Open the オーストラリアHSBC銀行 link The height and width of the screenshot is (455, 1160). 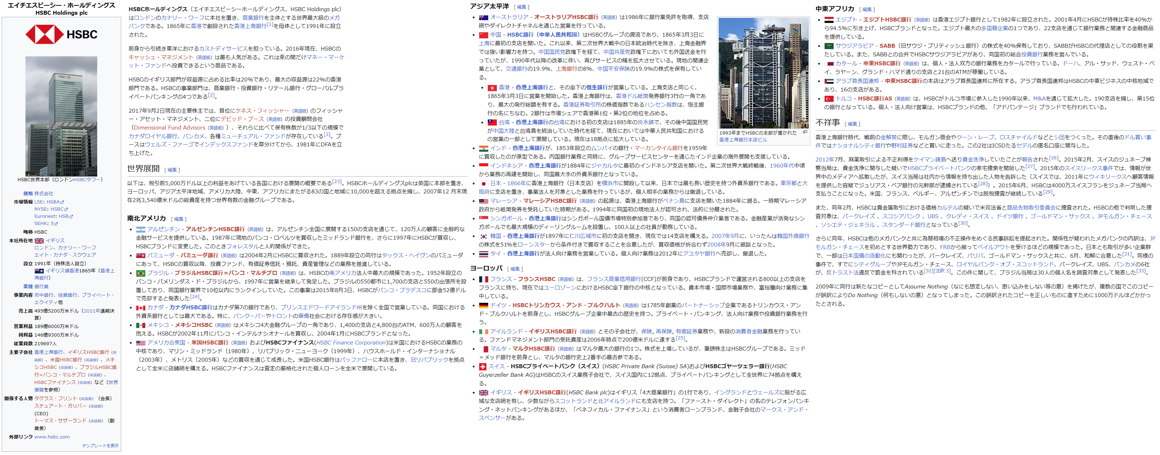[566, 18]
